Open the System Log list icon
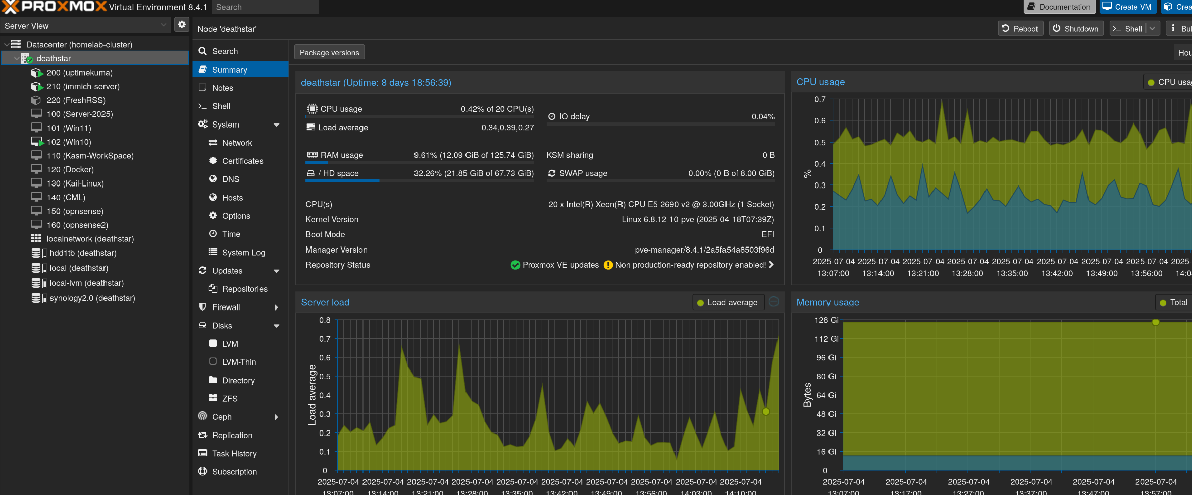1192x495 pixels. point(213,252)
